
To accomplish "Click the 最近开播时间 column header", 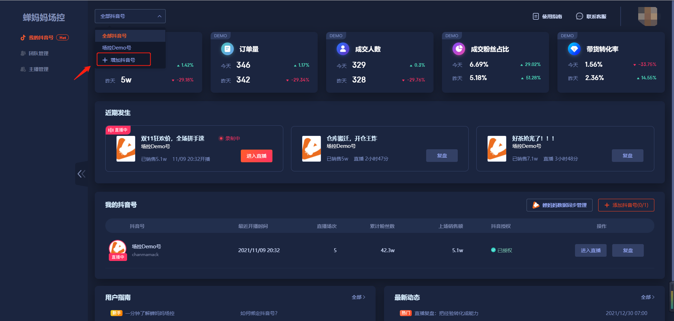I will coord(253,226).
